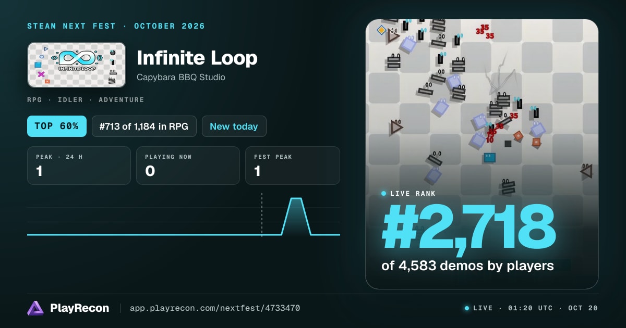Viewport: 626px width, 328px height.
Task: Select the PLAYING NOW stat card
Action: tap(188, 166)
